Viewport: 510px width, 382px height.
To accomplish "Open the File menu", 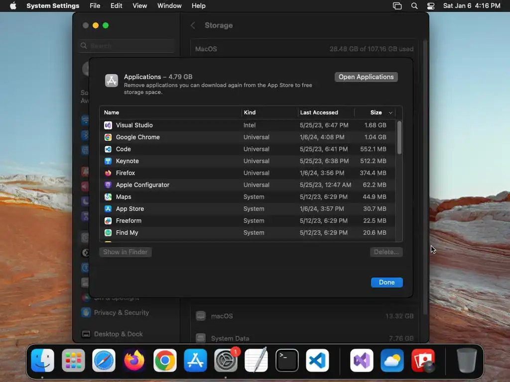I will click(x=95, y=6).
